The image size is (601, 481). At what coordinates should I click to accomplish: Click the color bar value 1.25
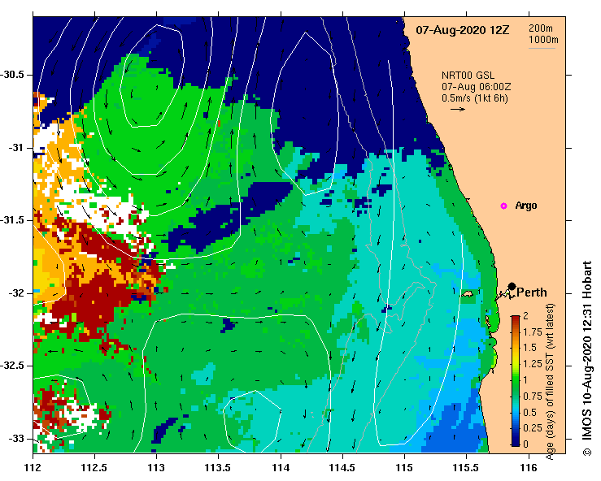click(x=533, y=364)
